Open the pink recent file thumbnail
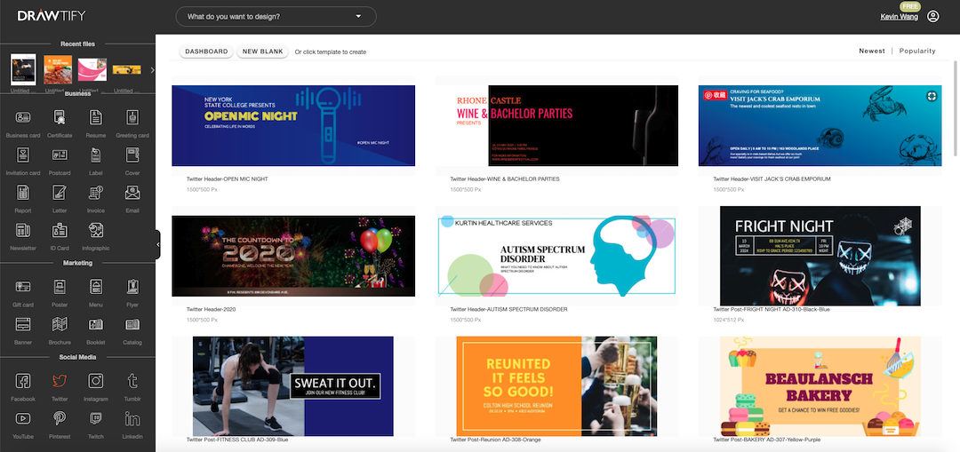The height and width of the screenshot is (452, 960). 92,70
